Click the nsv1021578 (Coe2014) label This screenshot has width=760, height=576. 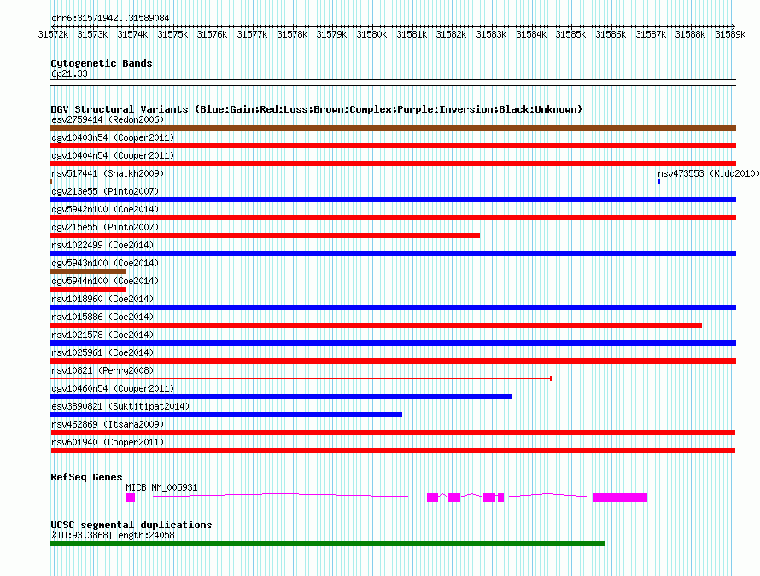pyautogui.click(x=102, y=335)
